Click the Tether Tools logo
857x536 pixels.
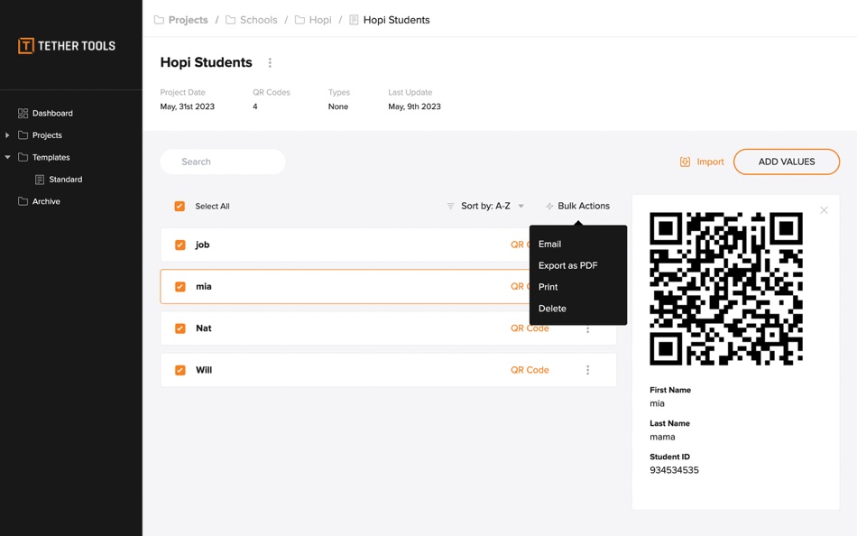point(67,46)
